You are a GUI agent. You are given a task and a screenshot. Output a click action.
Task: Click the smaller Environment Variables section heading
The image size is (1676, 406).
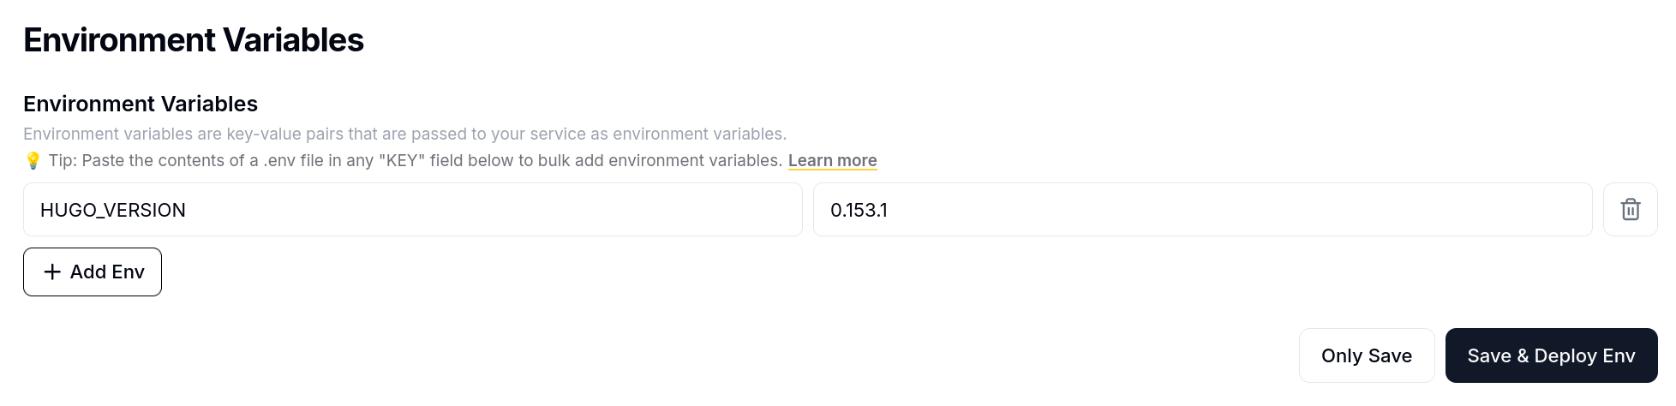tap(141, 104)
